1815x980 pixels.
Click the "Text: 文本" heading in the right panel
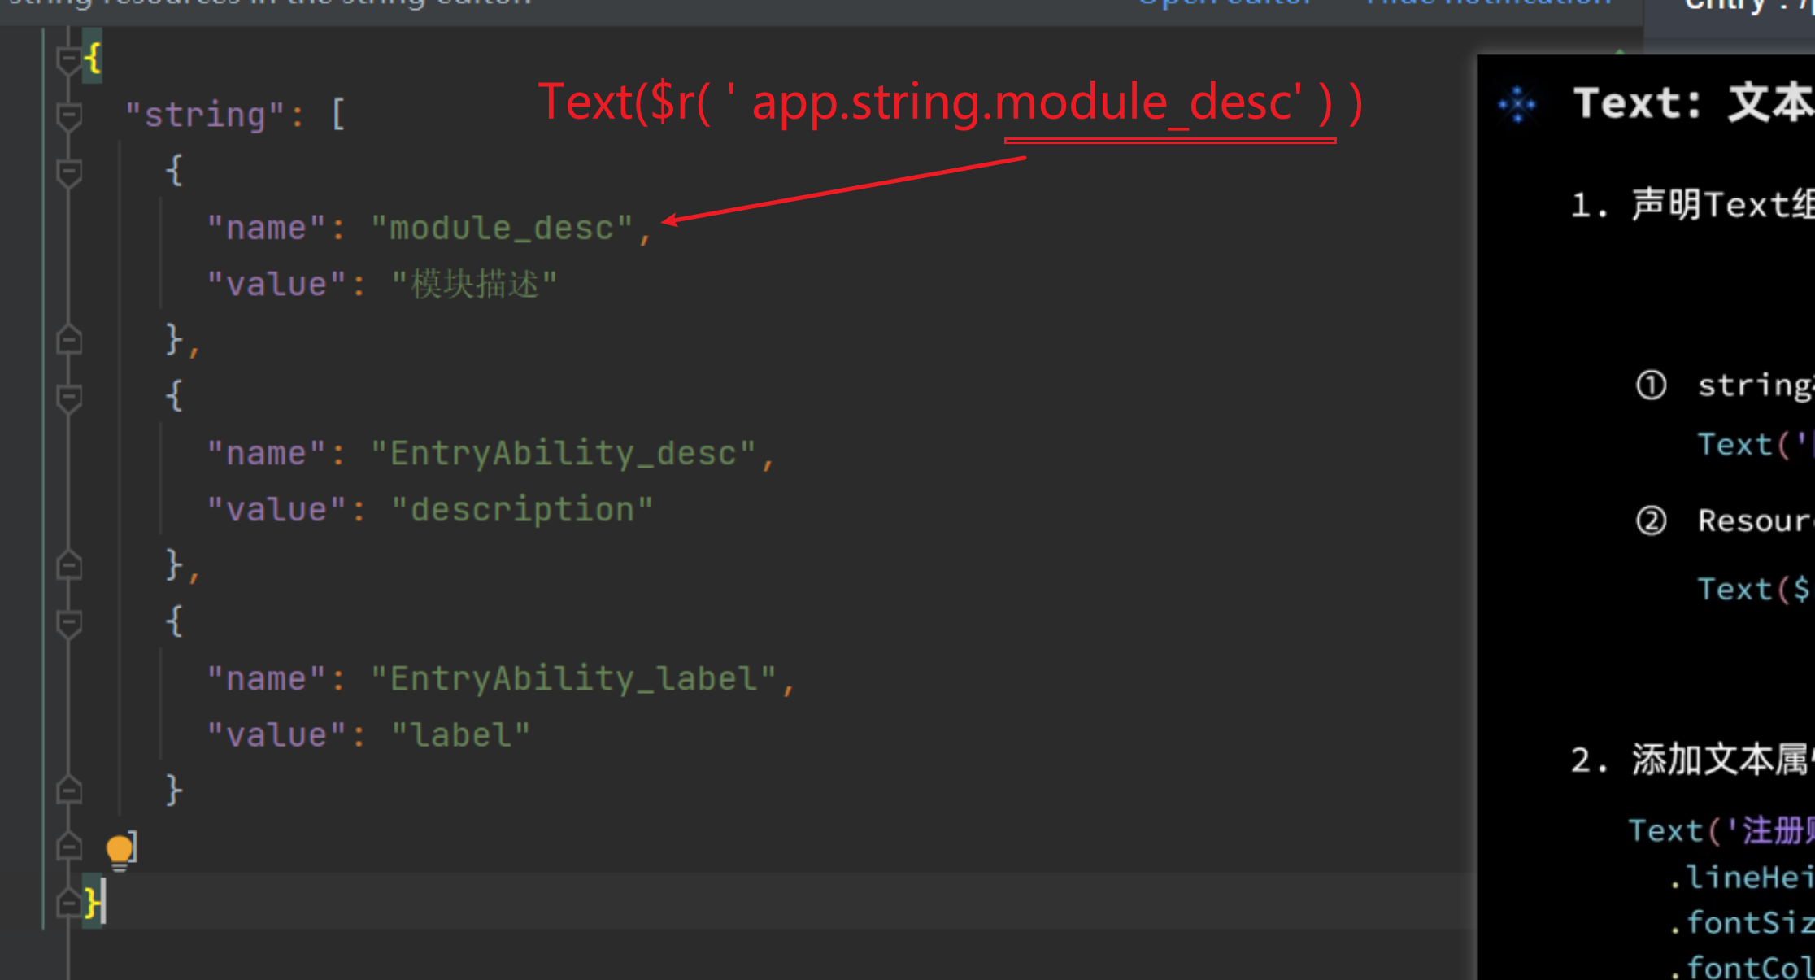1693,103
